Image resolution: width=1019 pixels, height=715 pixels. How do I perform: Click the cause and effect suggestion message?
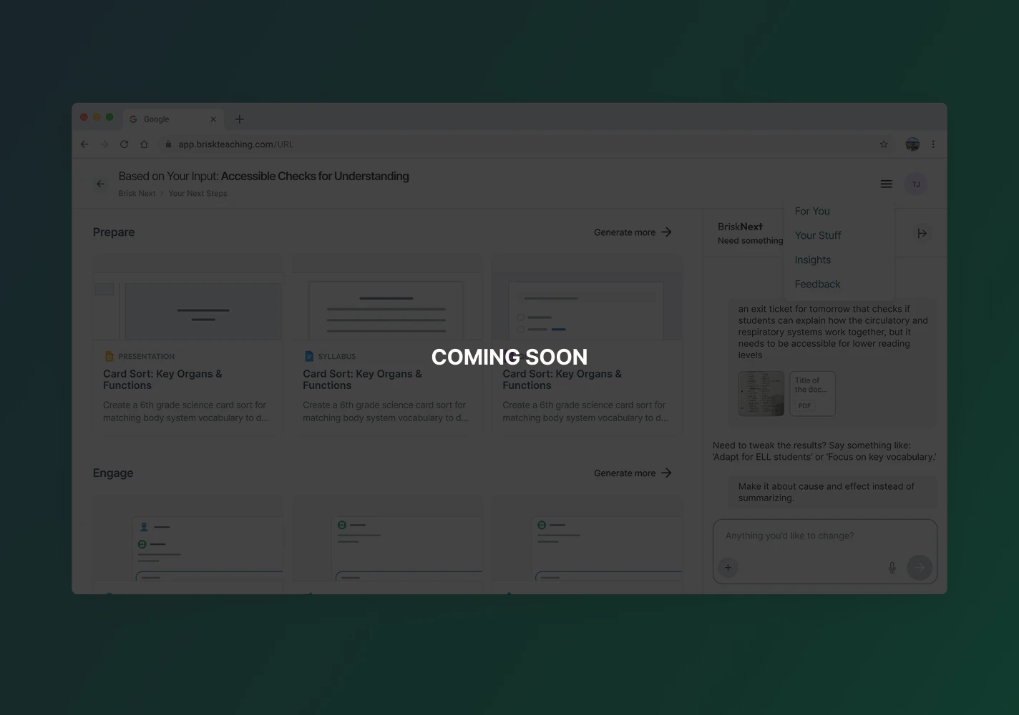[x=832, y=492]
